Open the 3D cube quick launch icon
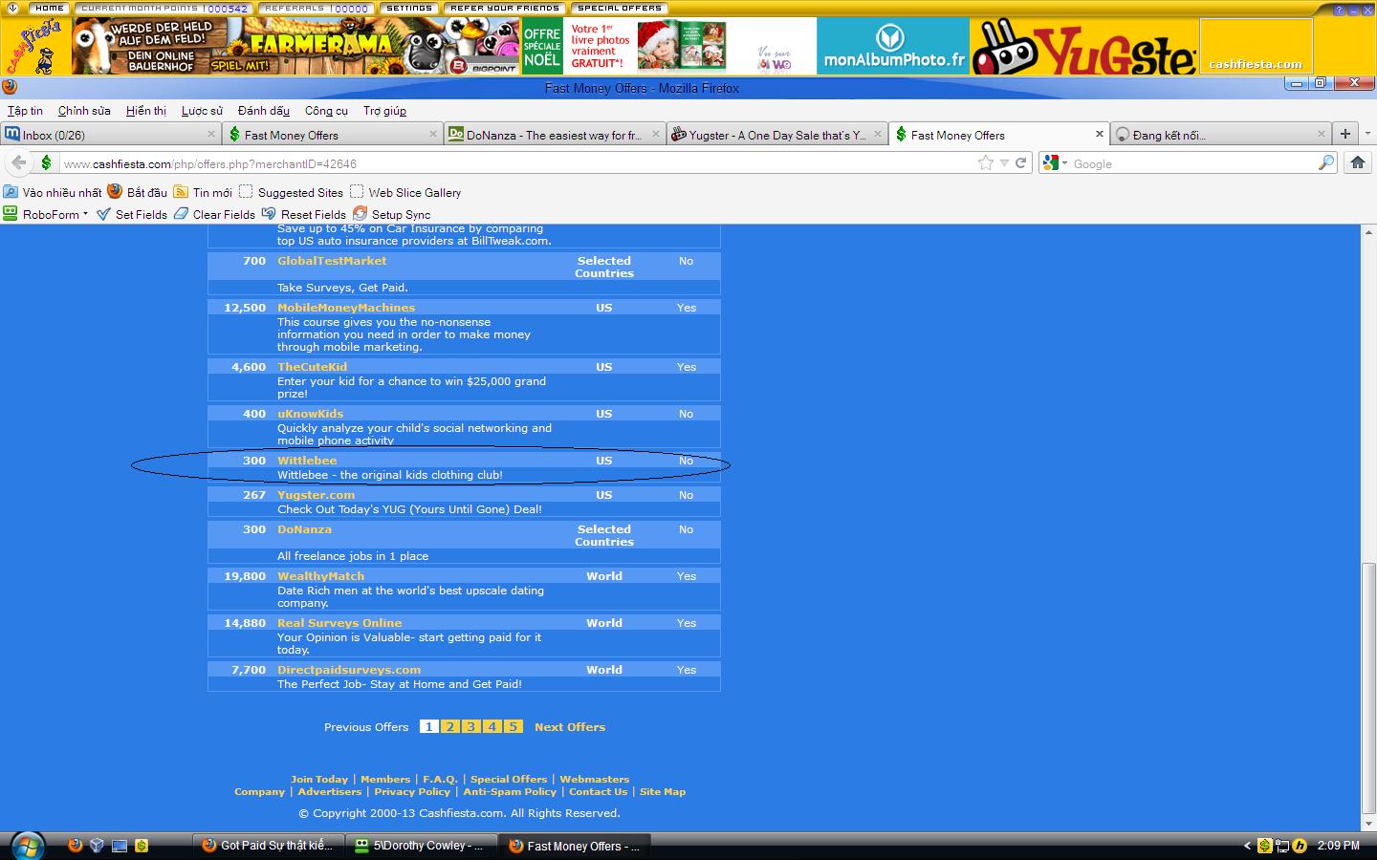The image size is (1377, 860). click(x=97, y=846)
